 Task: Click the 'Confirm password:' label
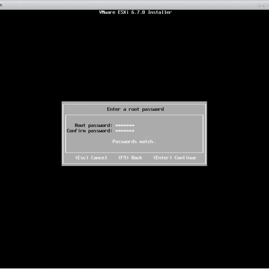(90, 131)
